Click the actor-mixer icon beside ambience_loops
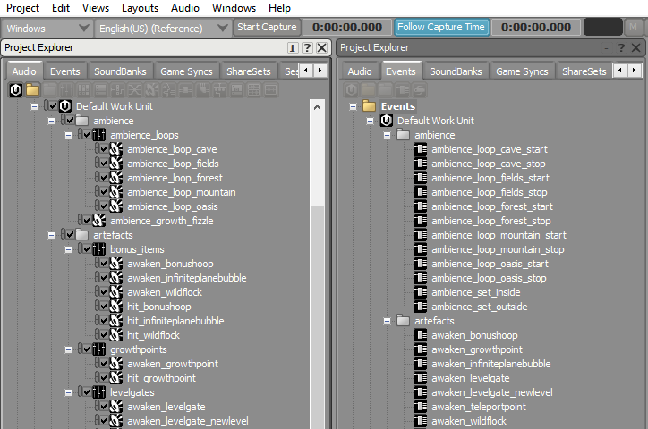Viewport: 648px width, 429px height. point(99,135)
